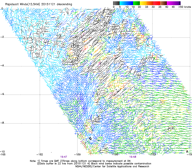This screenshot has height=168, width=192.
Task: Click the -2 latitude axis label
Action: 2,37
